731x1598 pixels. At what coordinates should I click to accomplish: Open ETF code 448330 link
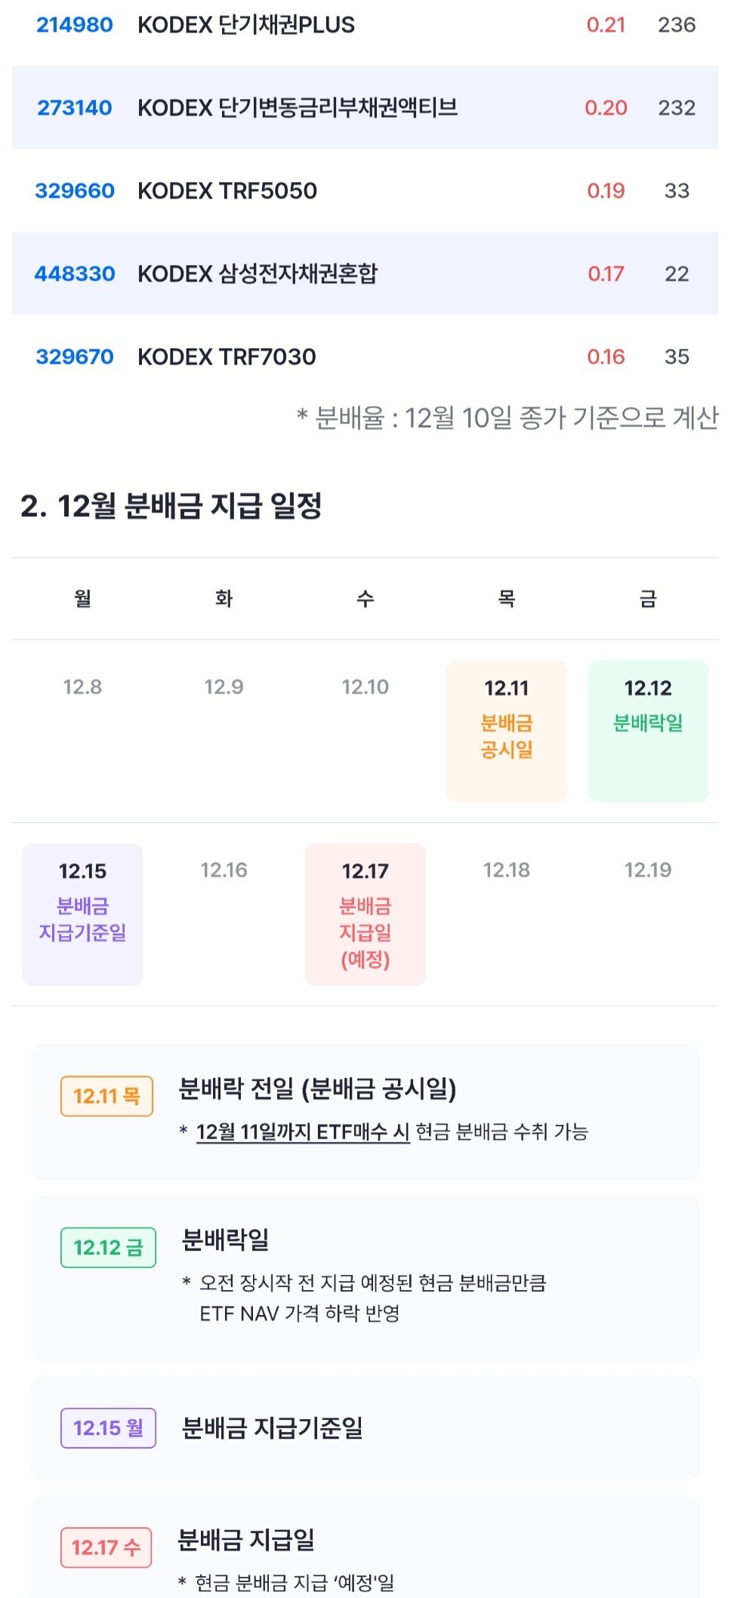[75, 274]
